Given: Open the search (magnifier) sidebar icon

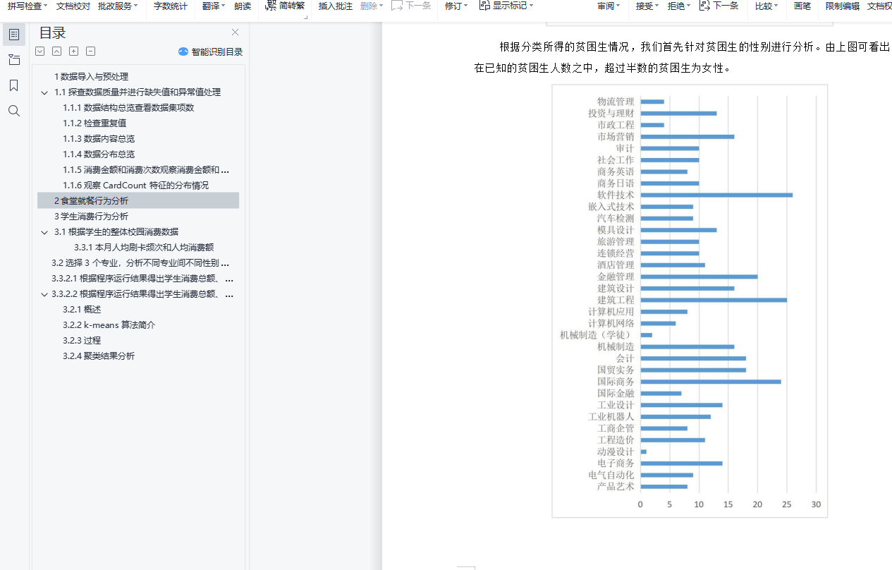Looking at the screenshot, I should click(14, 111).
